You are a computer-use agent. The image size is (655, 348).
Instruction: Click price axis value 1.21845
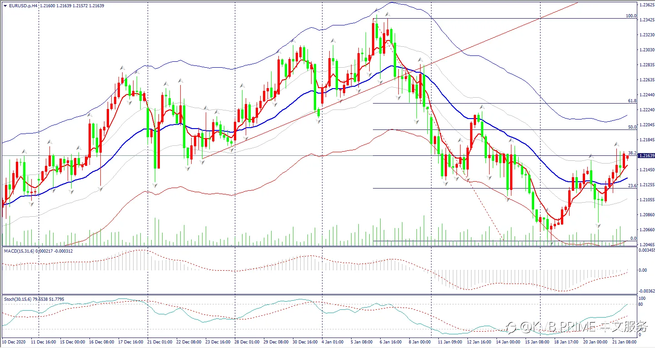647,140
